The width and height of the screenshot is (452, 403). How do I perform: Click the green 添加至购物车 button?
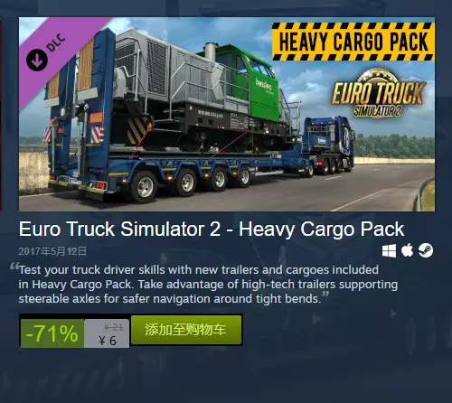[186, 330]
